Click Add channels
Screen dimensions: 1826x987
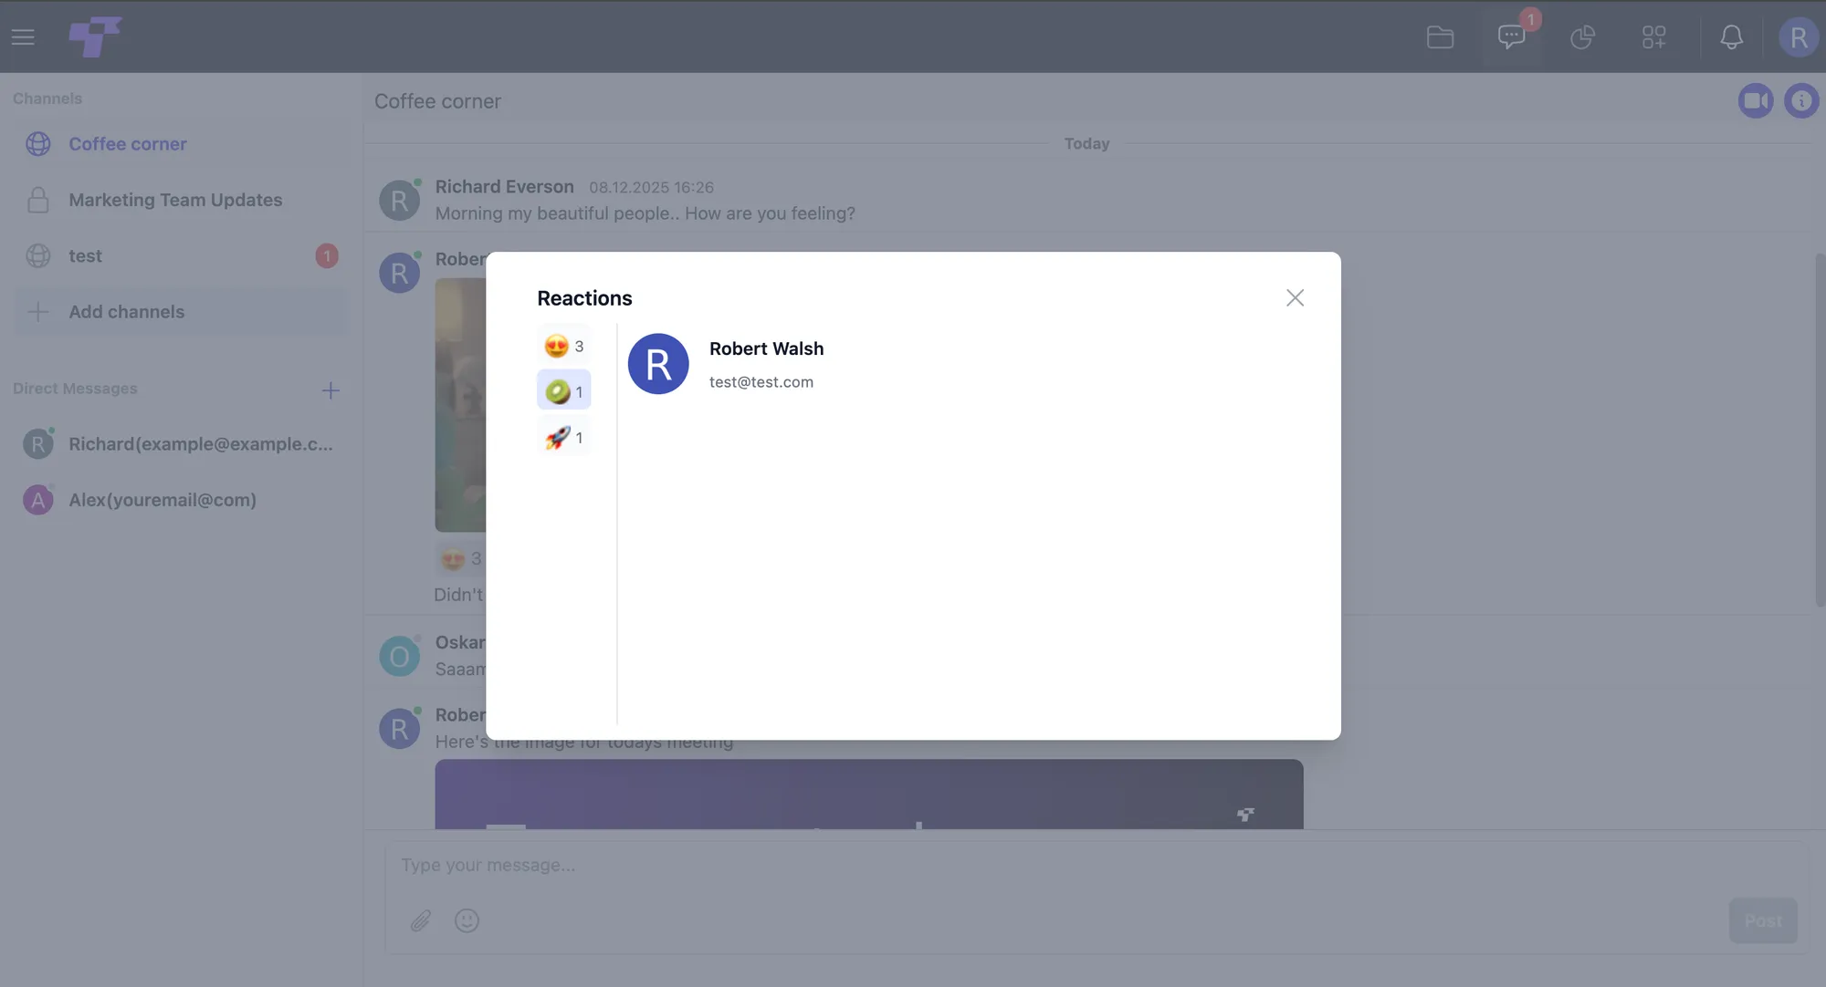coord(181,312)
